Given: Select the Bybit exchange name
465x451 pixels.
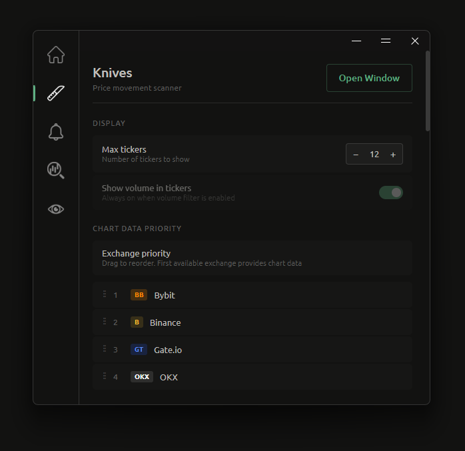Looking at the screenshot, I should point(165,295).
